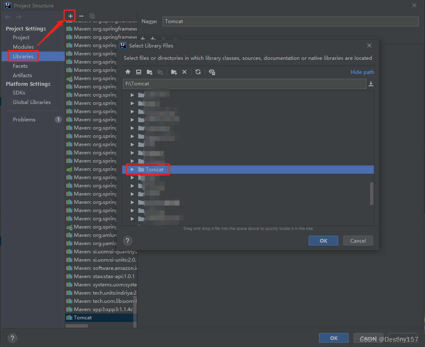The height and width of the screenshot is (347, 425).
Task: Open the Modules settings page
Action: (x=23, y=47)
